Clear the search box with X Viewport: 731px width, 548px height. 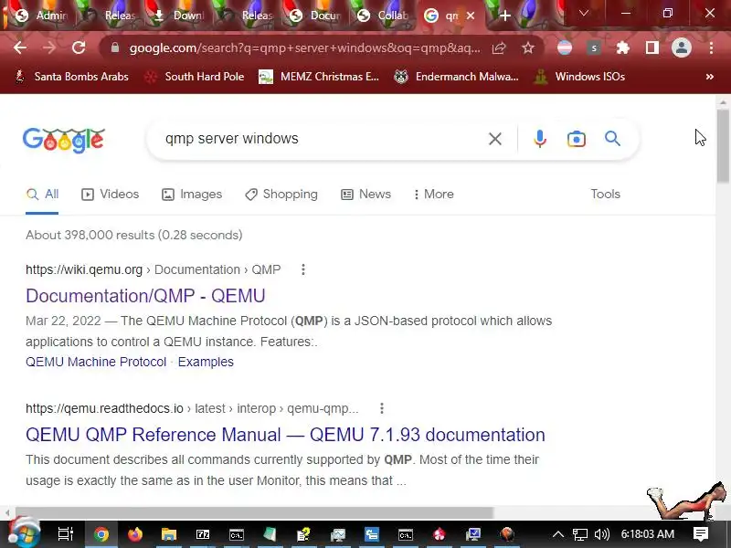(495, 139)
